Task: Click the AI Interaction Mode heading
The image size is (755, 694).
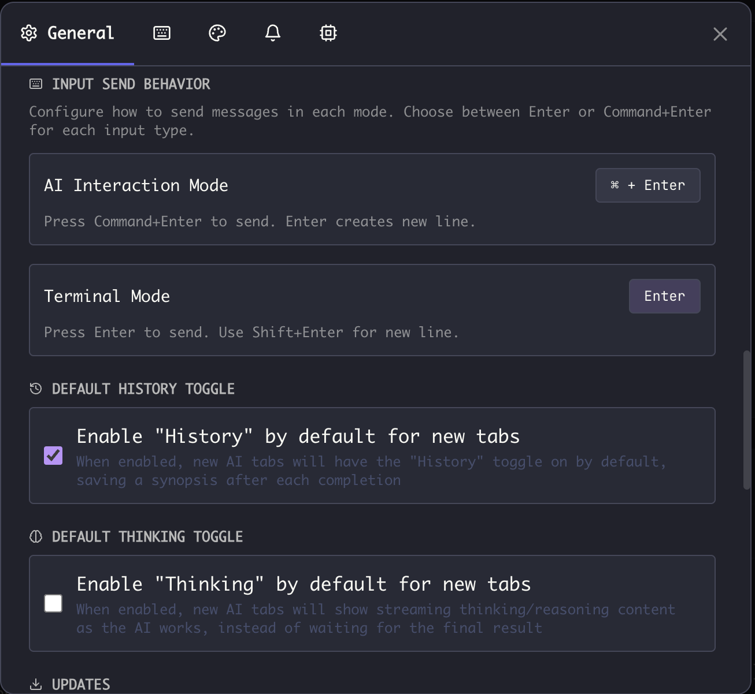Action: click(x=136, y=185)
